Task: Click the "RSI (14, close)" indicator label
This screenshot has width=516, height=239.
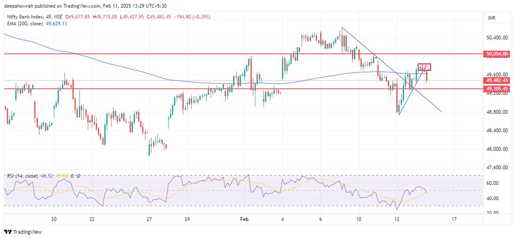Action: coord(23,176)
